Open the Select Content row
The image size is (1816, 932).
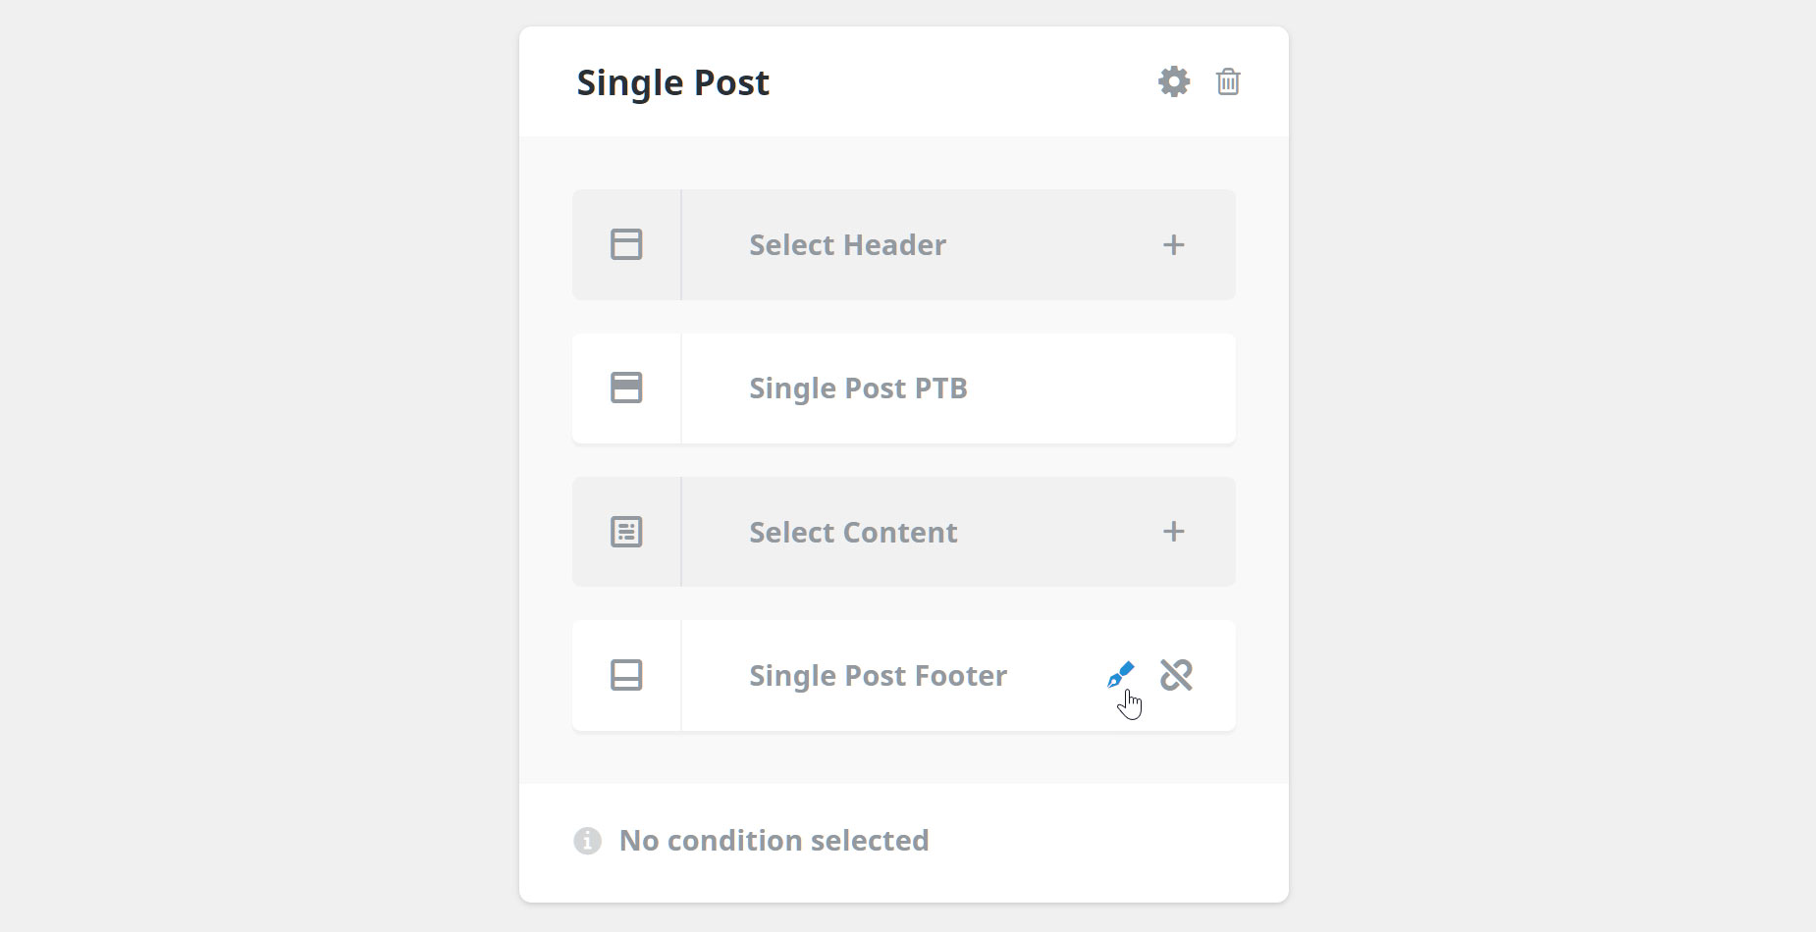(x=904, y=532)
